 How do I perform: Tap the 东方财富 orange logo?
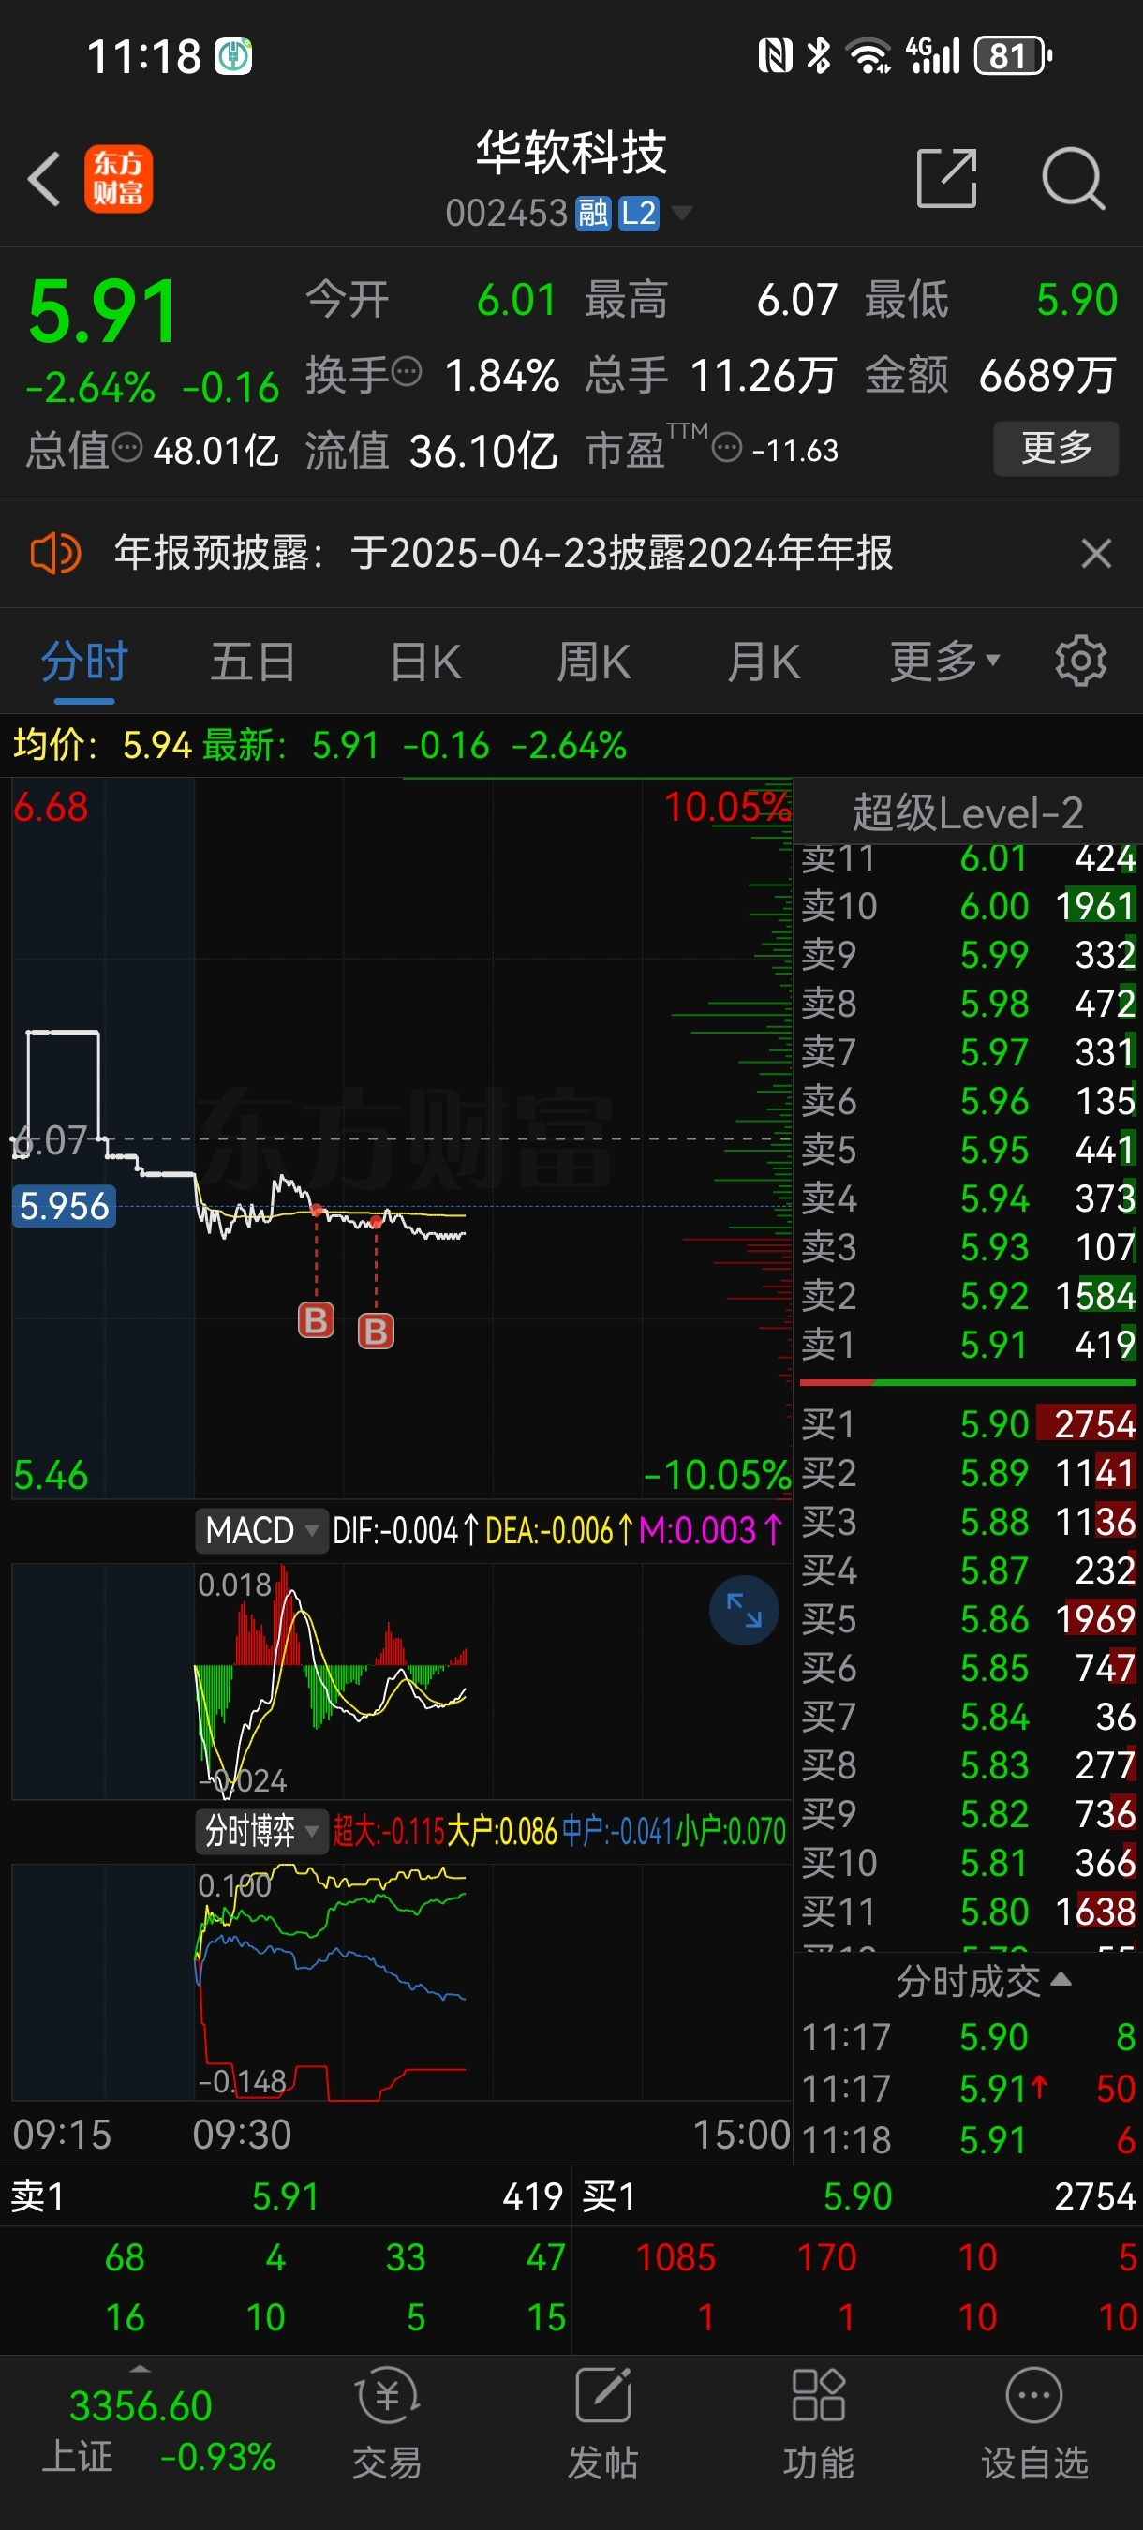click(x=119, y=179)
